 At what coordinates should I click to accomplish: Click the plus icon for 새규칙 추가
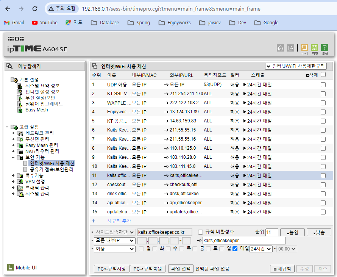pos(94,221)
